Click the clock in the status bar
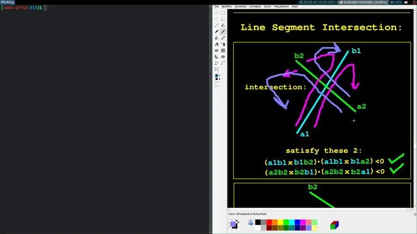Viewport: 417px width, 234px height. 317,2
